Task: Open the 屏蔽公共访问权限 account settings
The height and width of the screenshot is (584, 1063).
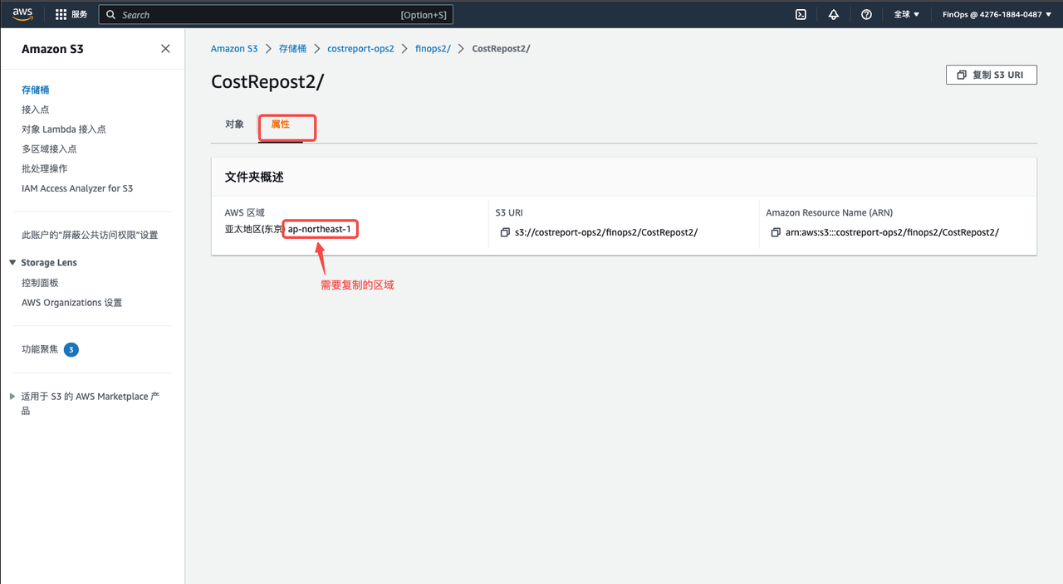Action: pyautogui.click(x=90, y=235)
